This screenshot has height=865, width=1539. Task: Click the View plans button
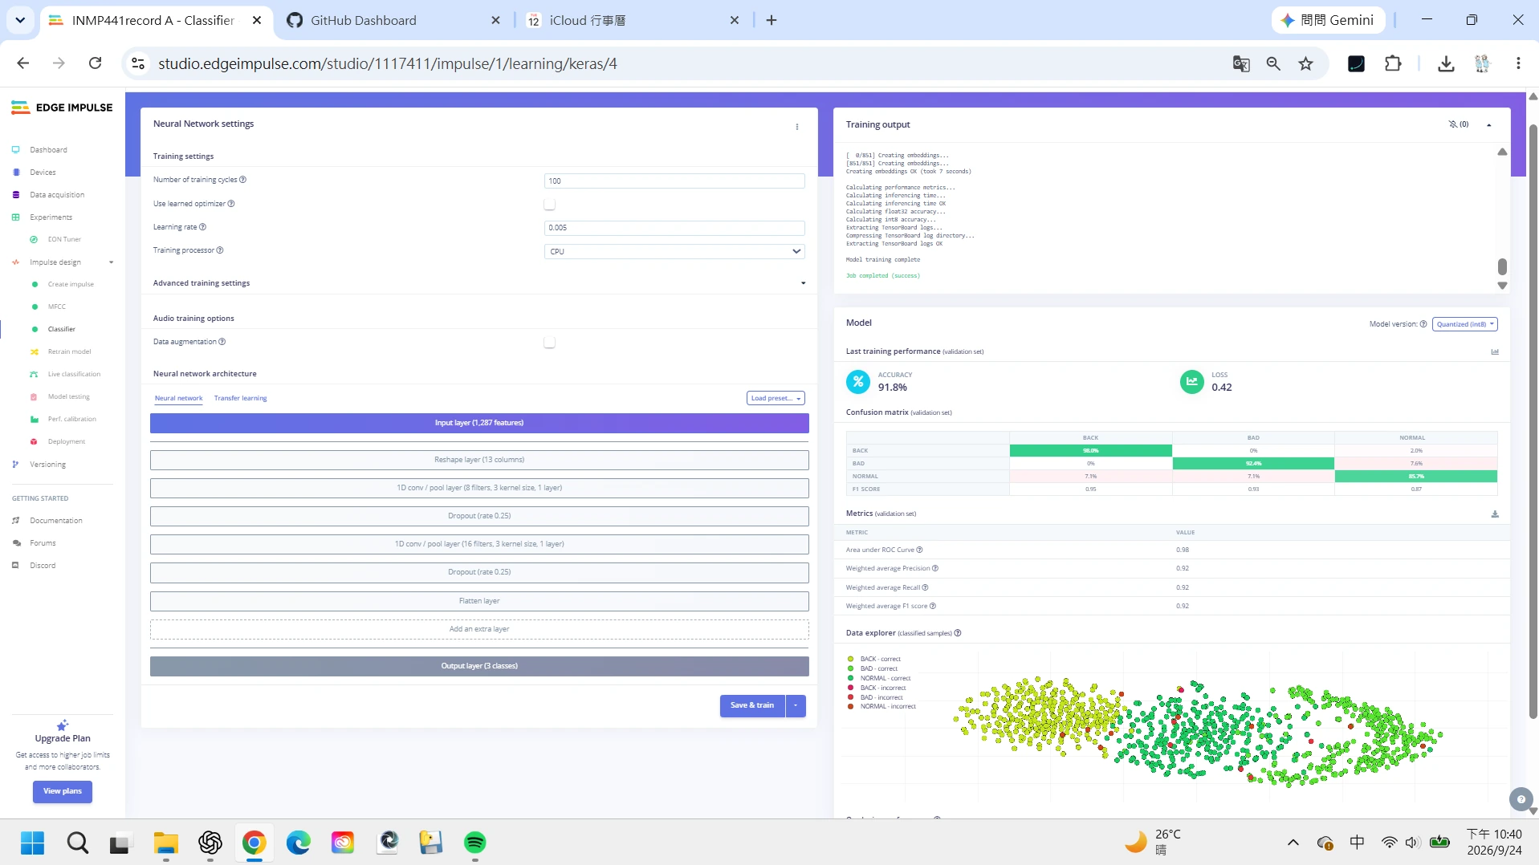pyautogui.click(x=63, y=792)
